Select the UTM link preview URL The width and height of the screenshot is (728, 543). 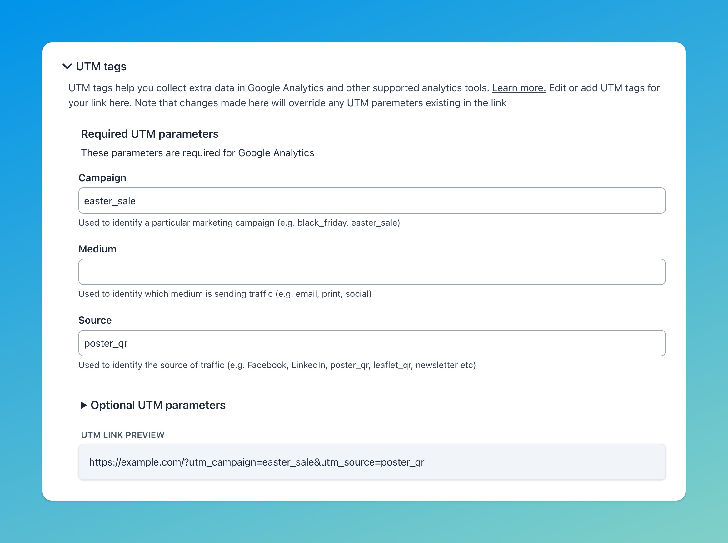[256, 462]
